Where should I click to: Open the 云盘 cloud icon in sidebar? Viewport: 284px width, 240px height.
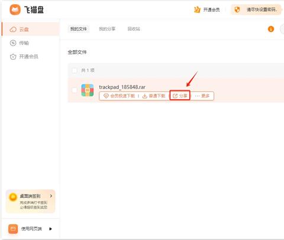(13, 29)
